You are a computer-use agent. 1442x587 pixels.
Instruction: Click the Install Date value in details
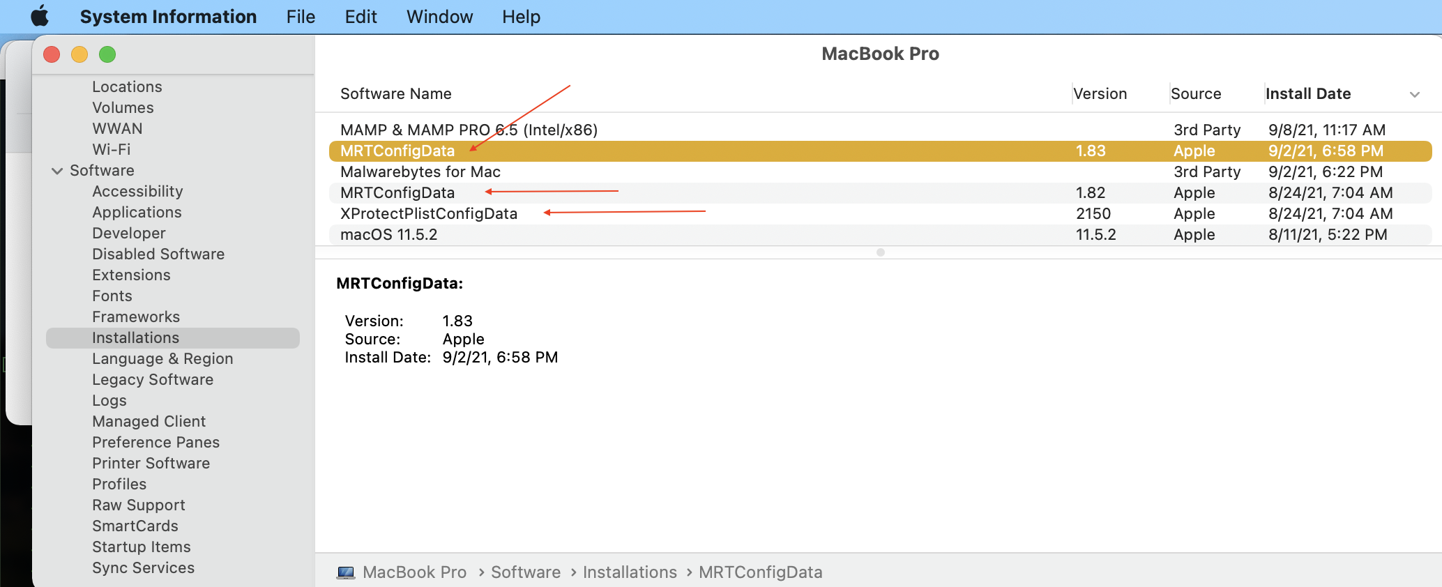click(x=500, y=357)
